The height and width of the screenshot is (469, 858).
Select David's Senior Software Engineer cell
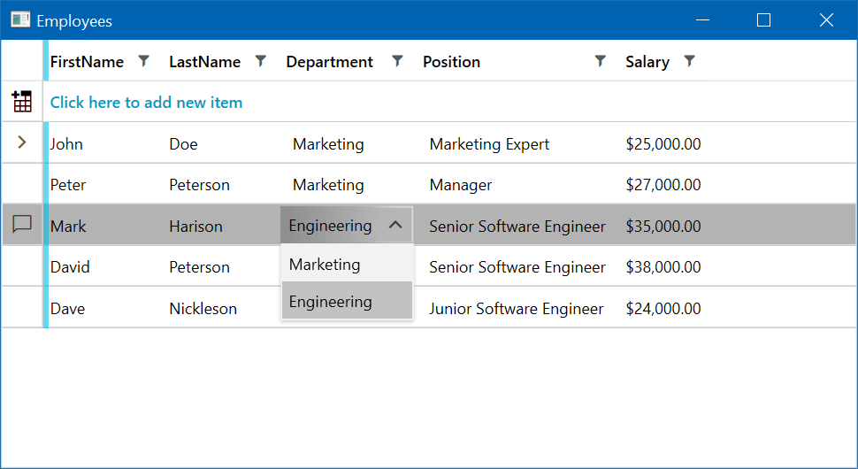pos(518,266)
